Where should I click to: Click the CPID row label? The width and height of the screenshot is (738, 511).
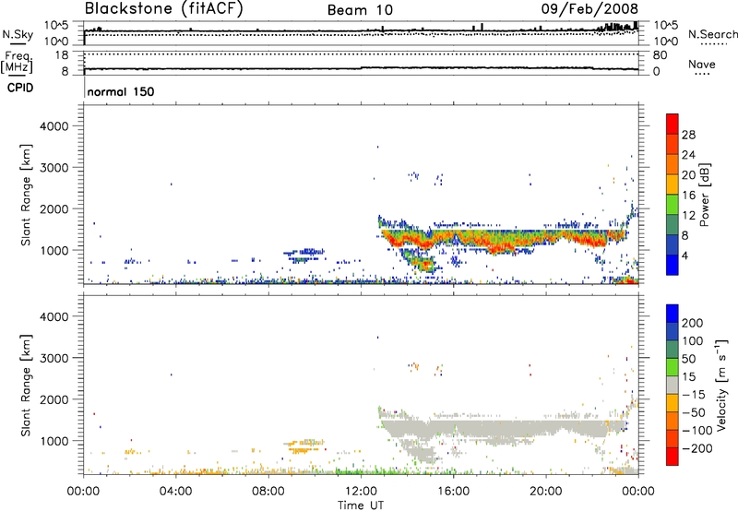point(20,88)
